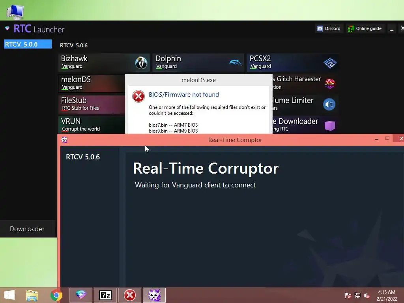Click the bios9.bin -- ARM9 BIOS line
Image resolution: width=404 pixels, height=303 pixels.
[173, 131]
